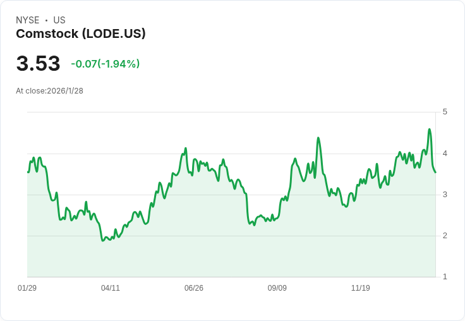Click the lowest trough of the price line

click(103, 241)
